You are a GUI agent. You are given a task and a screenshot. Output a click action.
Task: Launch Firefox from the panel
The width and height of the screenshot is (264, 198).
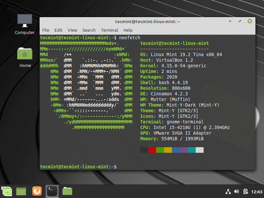click(37, 191)
